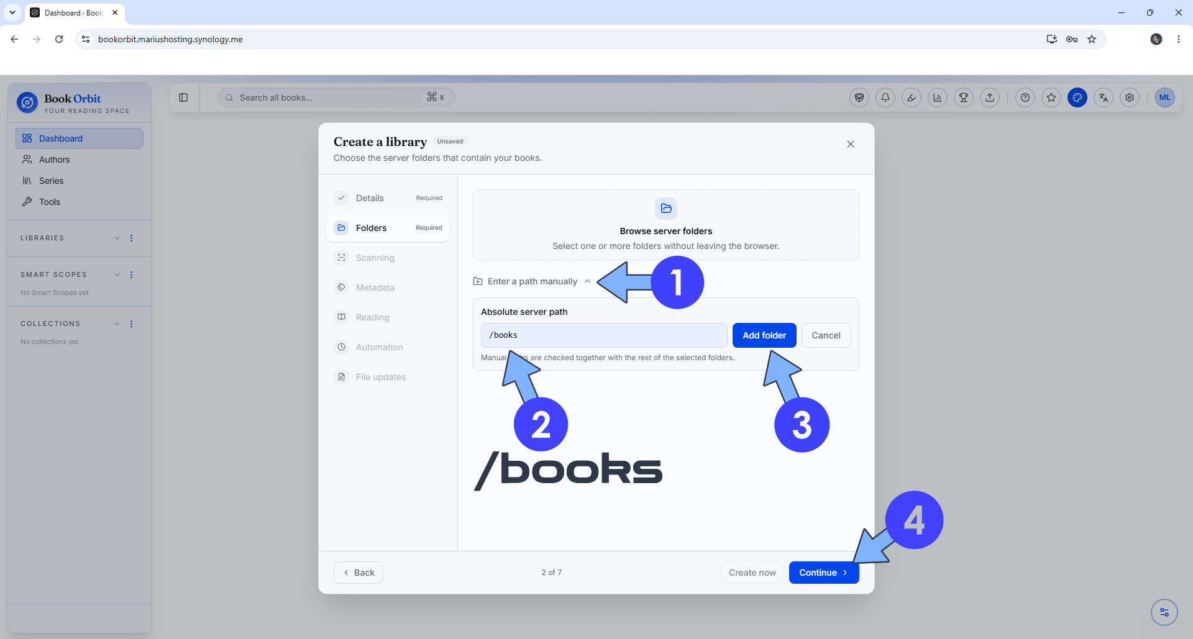Collapse the Enter a path manually section
Viewport: 1193px width, 639px height.
(532, 281)
